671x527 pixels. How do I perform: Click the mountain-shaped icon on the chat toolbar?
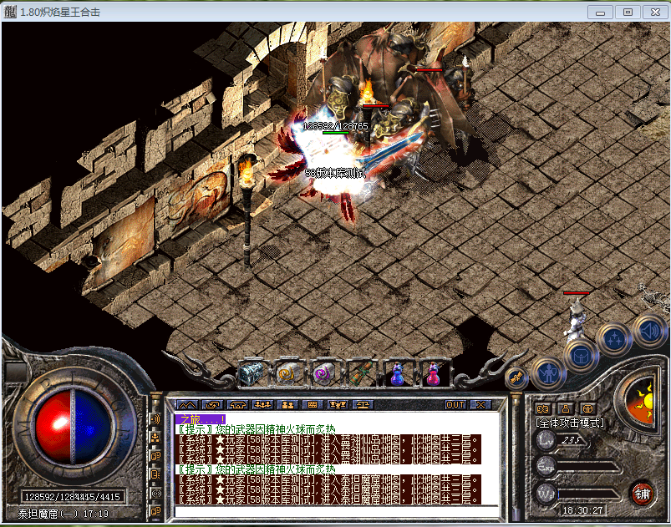coord(187,405)
